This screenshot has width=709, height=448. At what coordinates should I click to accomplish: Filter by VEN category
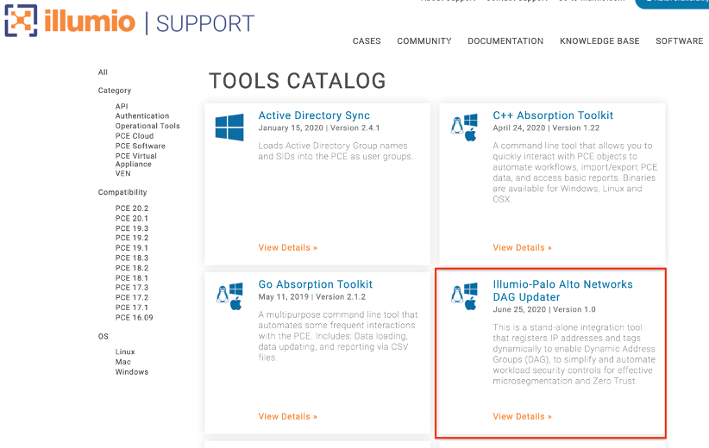pos(123,173)
